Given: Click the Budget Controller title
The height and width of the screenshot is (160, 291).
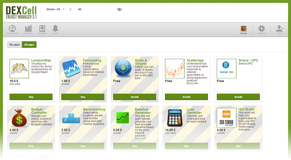Looking at the screenshot, I should coord(39,111).
